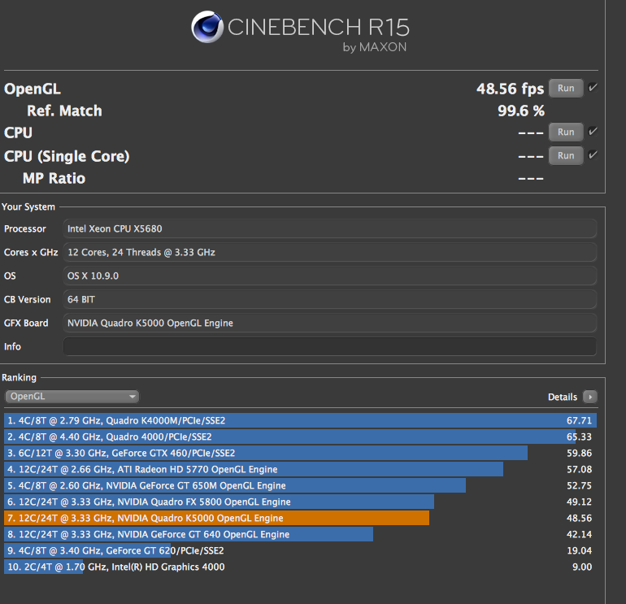Select ranking row 8 GeForce GT 640
Viewport: 626px width, 604px height.
(x=300, y=534)
